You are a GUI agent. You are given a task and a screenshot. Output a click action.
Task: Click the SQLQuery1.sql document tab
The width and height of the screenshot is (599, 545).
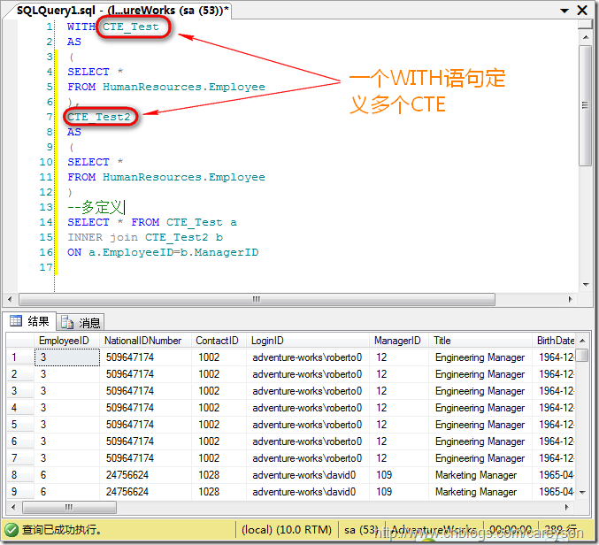[122, 9]
